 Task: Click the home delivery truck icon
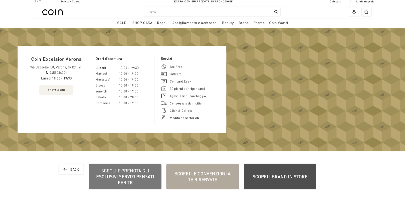point(164,103)
